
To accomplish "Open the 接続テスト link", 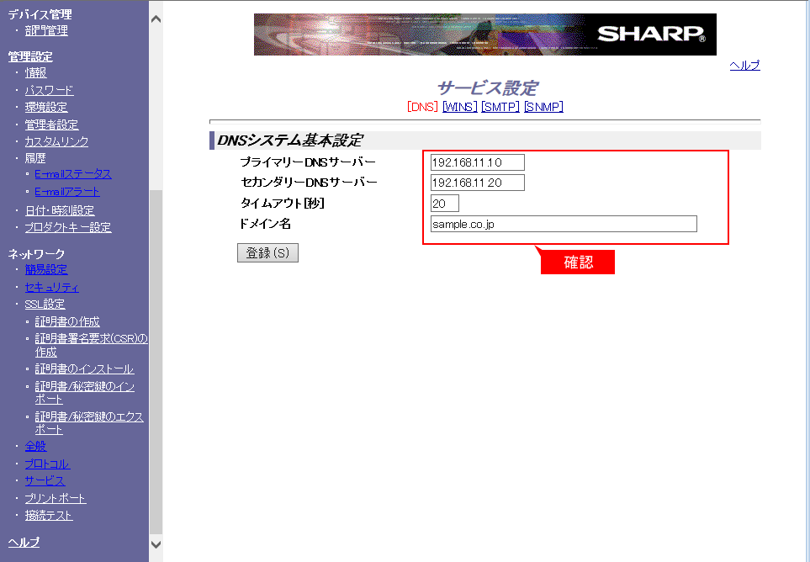I will coord(48,515).
